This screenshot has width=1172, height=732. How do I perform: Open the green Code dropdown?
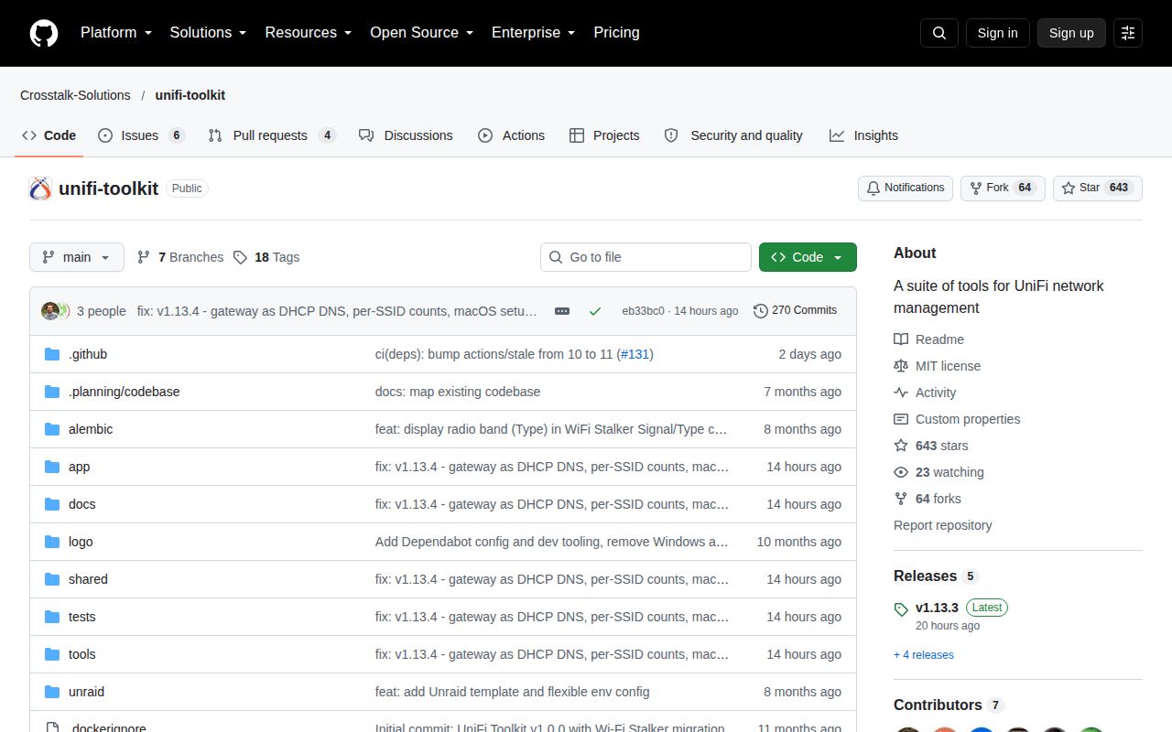coord(808,257)
